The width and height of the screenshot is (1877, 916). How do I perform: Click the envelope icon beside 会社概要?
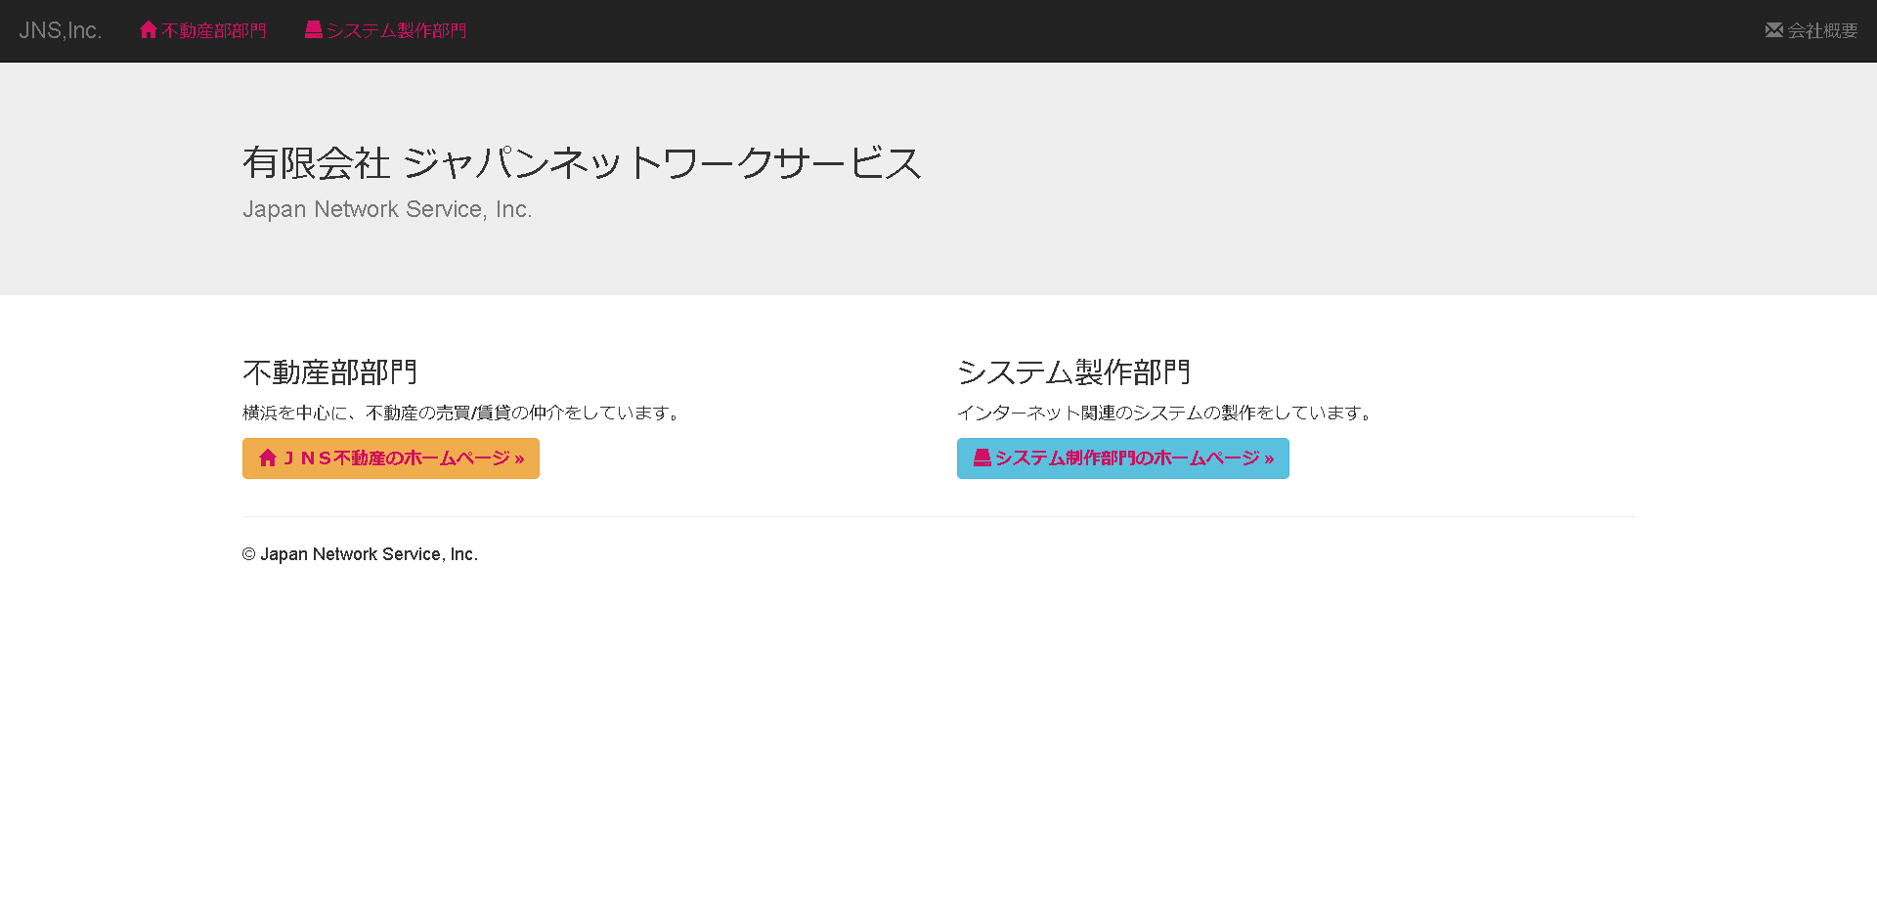tap(1773, 30)
